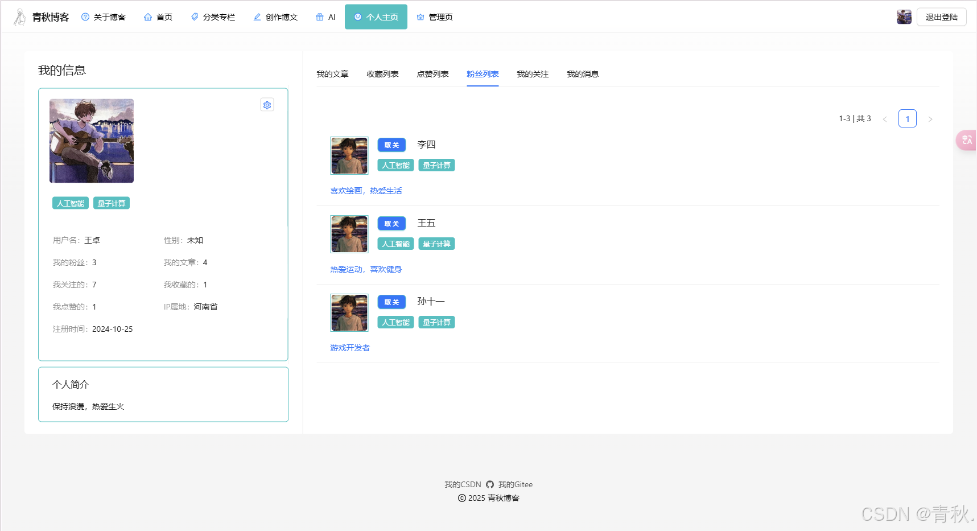Click the pink translate floating icon
Screen dimensions: 977x531
tap(966, 140)
